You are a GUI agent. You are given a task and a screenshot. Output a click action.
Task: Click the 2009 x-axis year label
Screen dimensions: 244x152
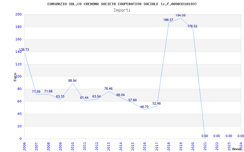[x=60, y=146]
